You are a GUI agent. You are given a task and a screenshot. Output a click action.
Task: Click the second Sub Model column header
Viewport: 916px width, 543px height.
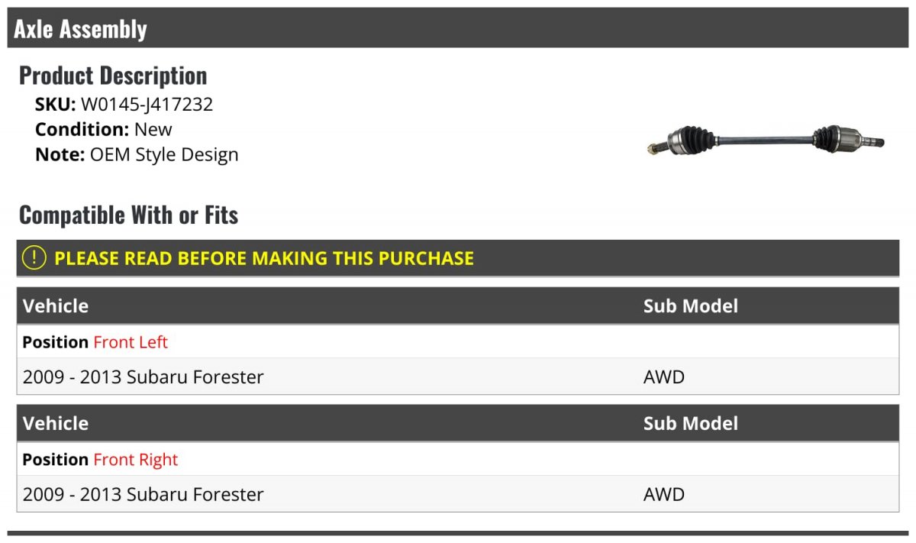click(x=691, y=424)
